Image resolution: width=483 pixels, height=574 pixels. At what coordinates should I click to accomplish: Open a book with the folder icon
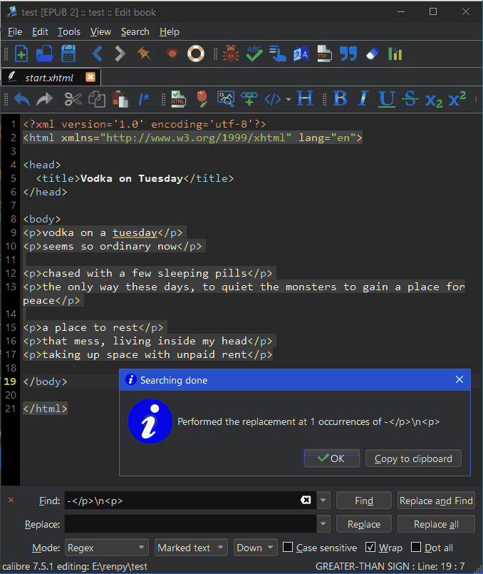click(45, 53)
